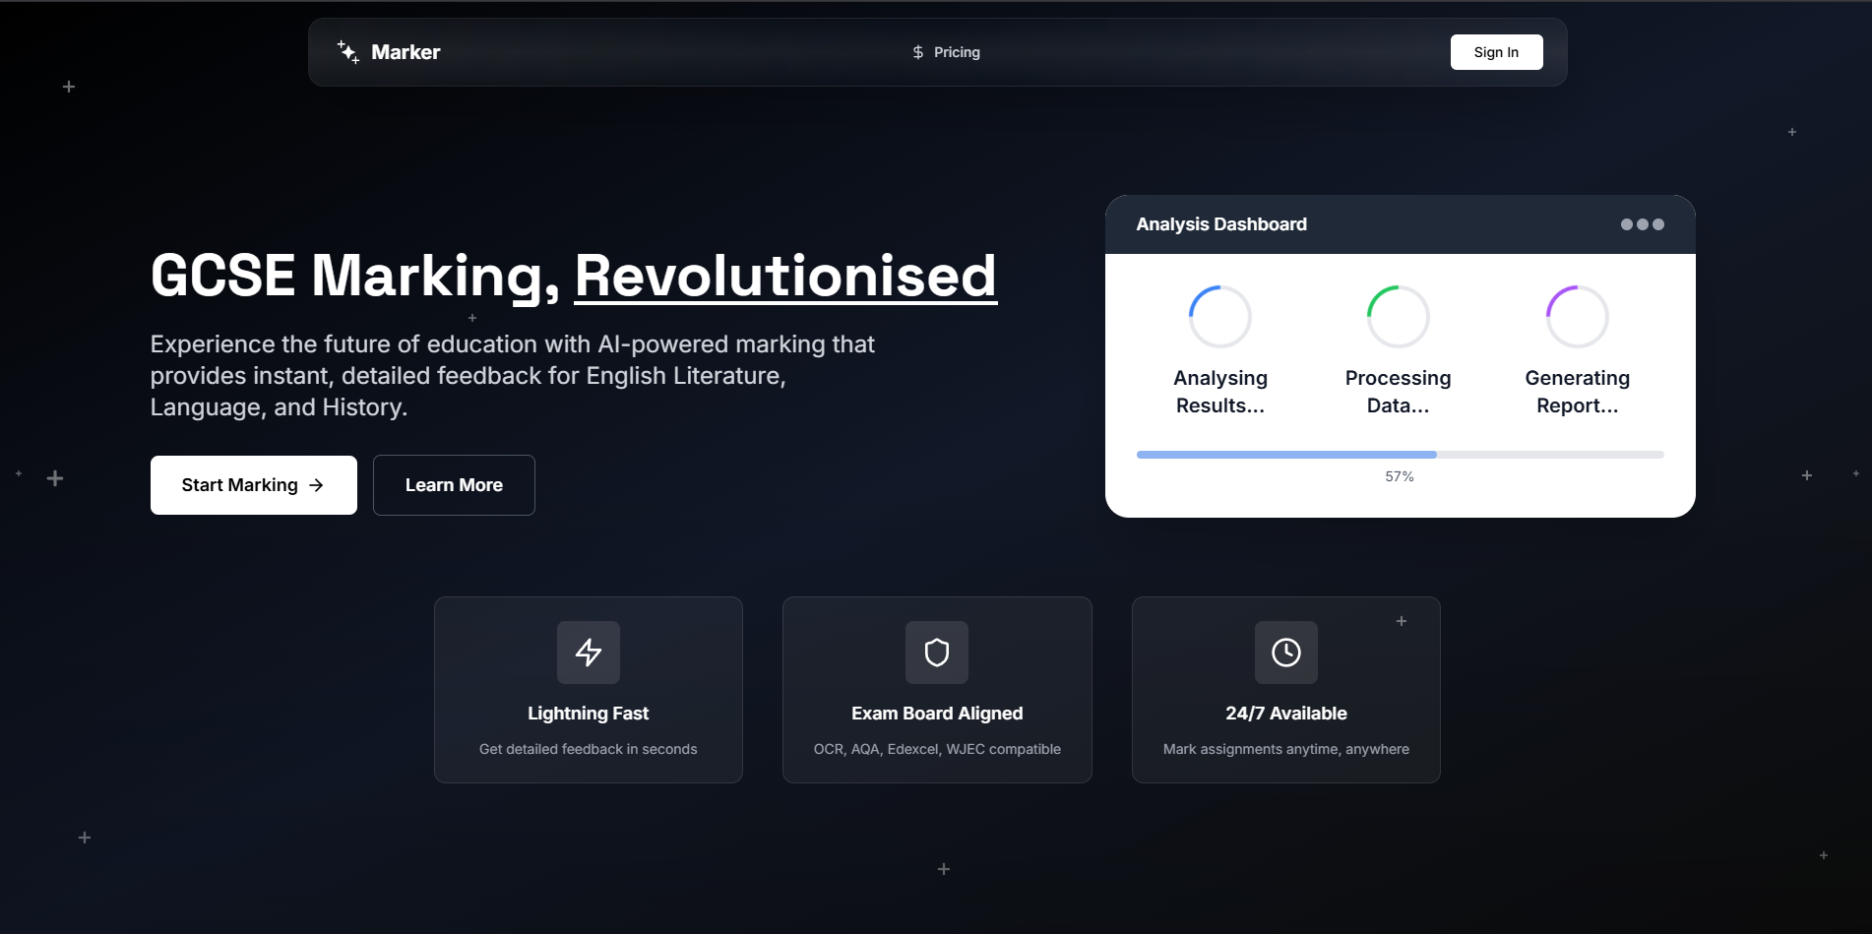Select the Exam Board Aligned card title
Image resolution: width=1872 pixels, height=934 pixels.
coord(936,714)
